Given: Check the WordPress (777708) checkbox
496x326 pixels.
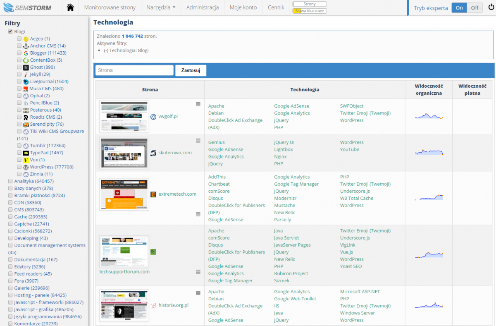Looking at the screenshot, I should (19, 167).
